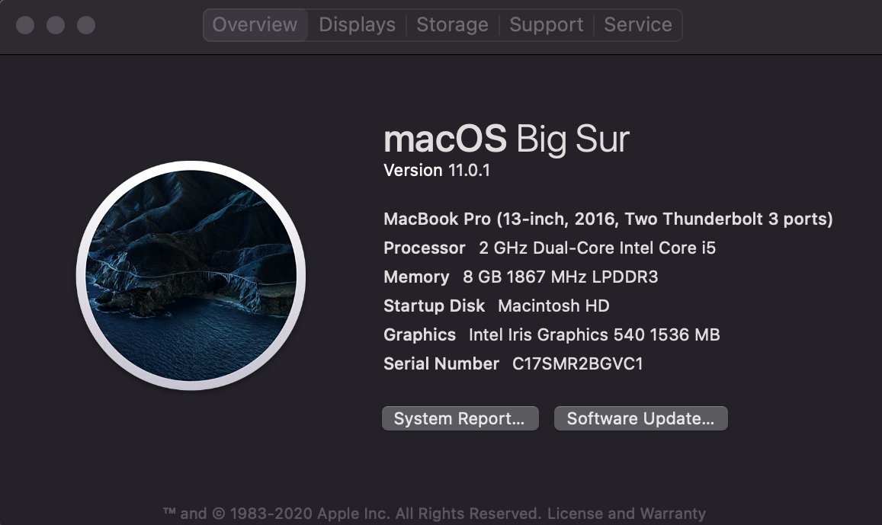Minimize the About This Mac window

[x=56, y=25]
